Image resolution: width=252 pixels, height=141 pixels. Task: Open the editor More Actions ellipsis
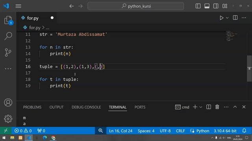[244, 18]
